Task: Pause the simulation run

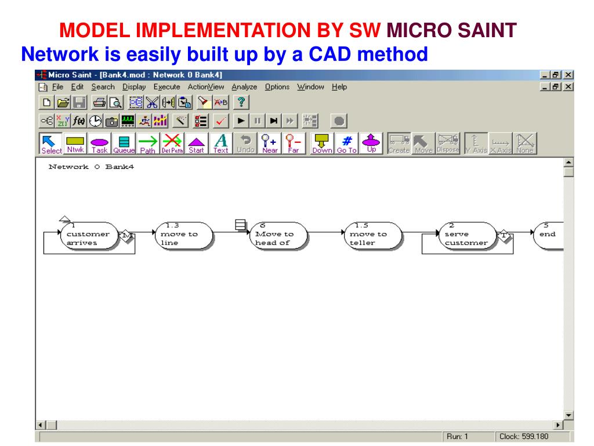Action: point(257,121)
